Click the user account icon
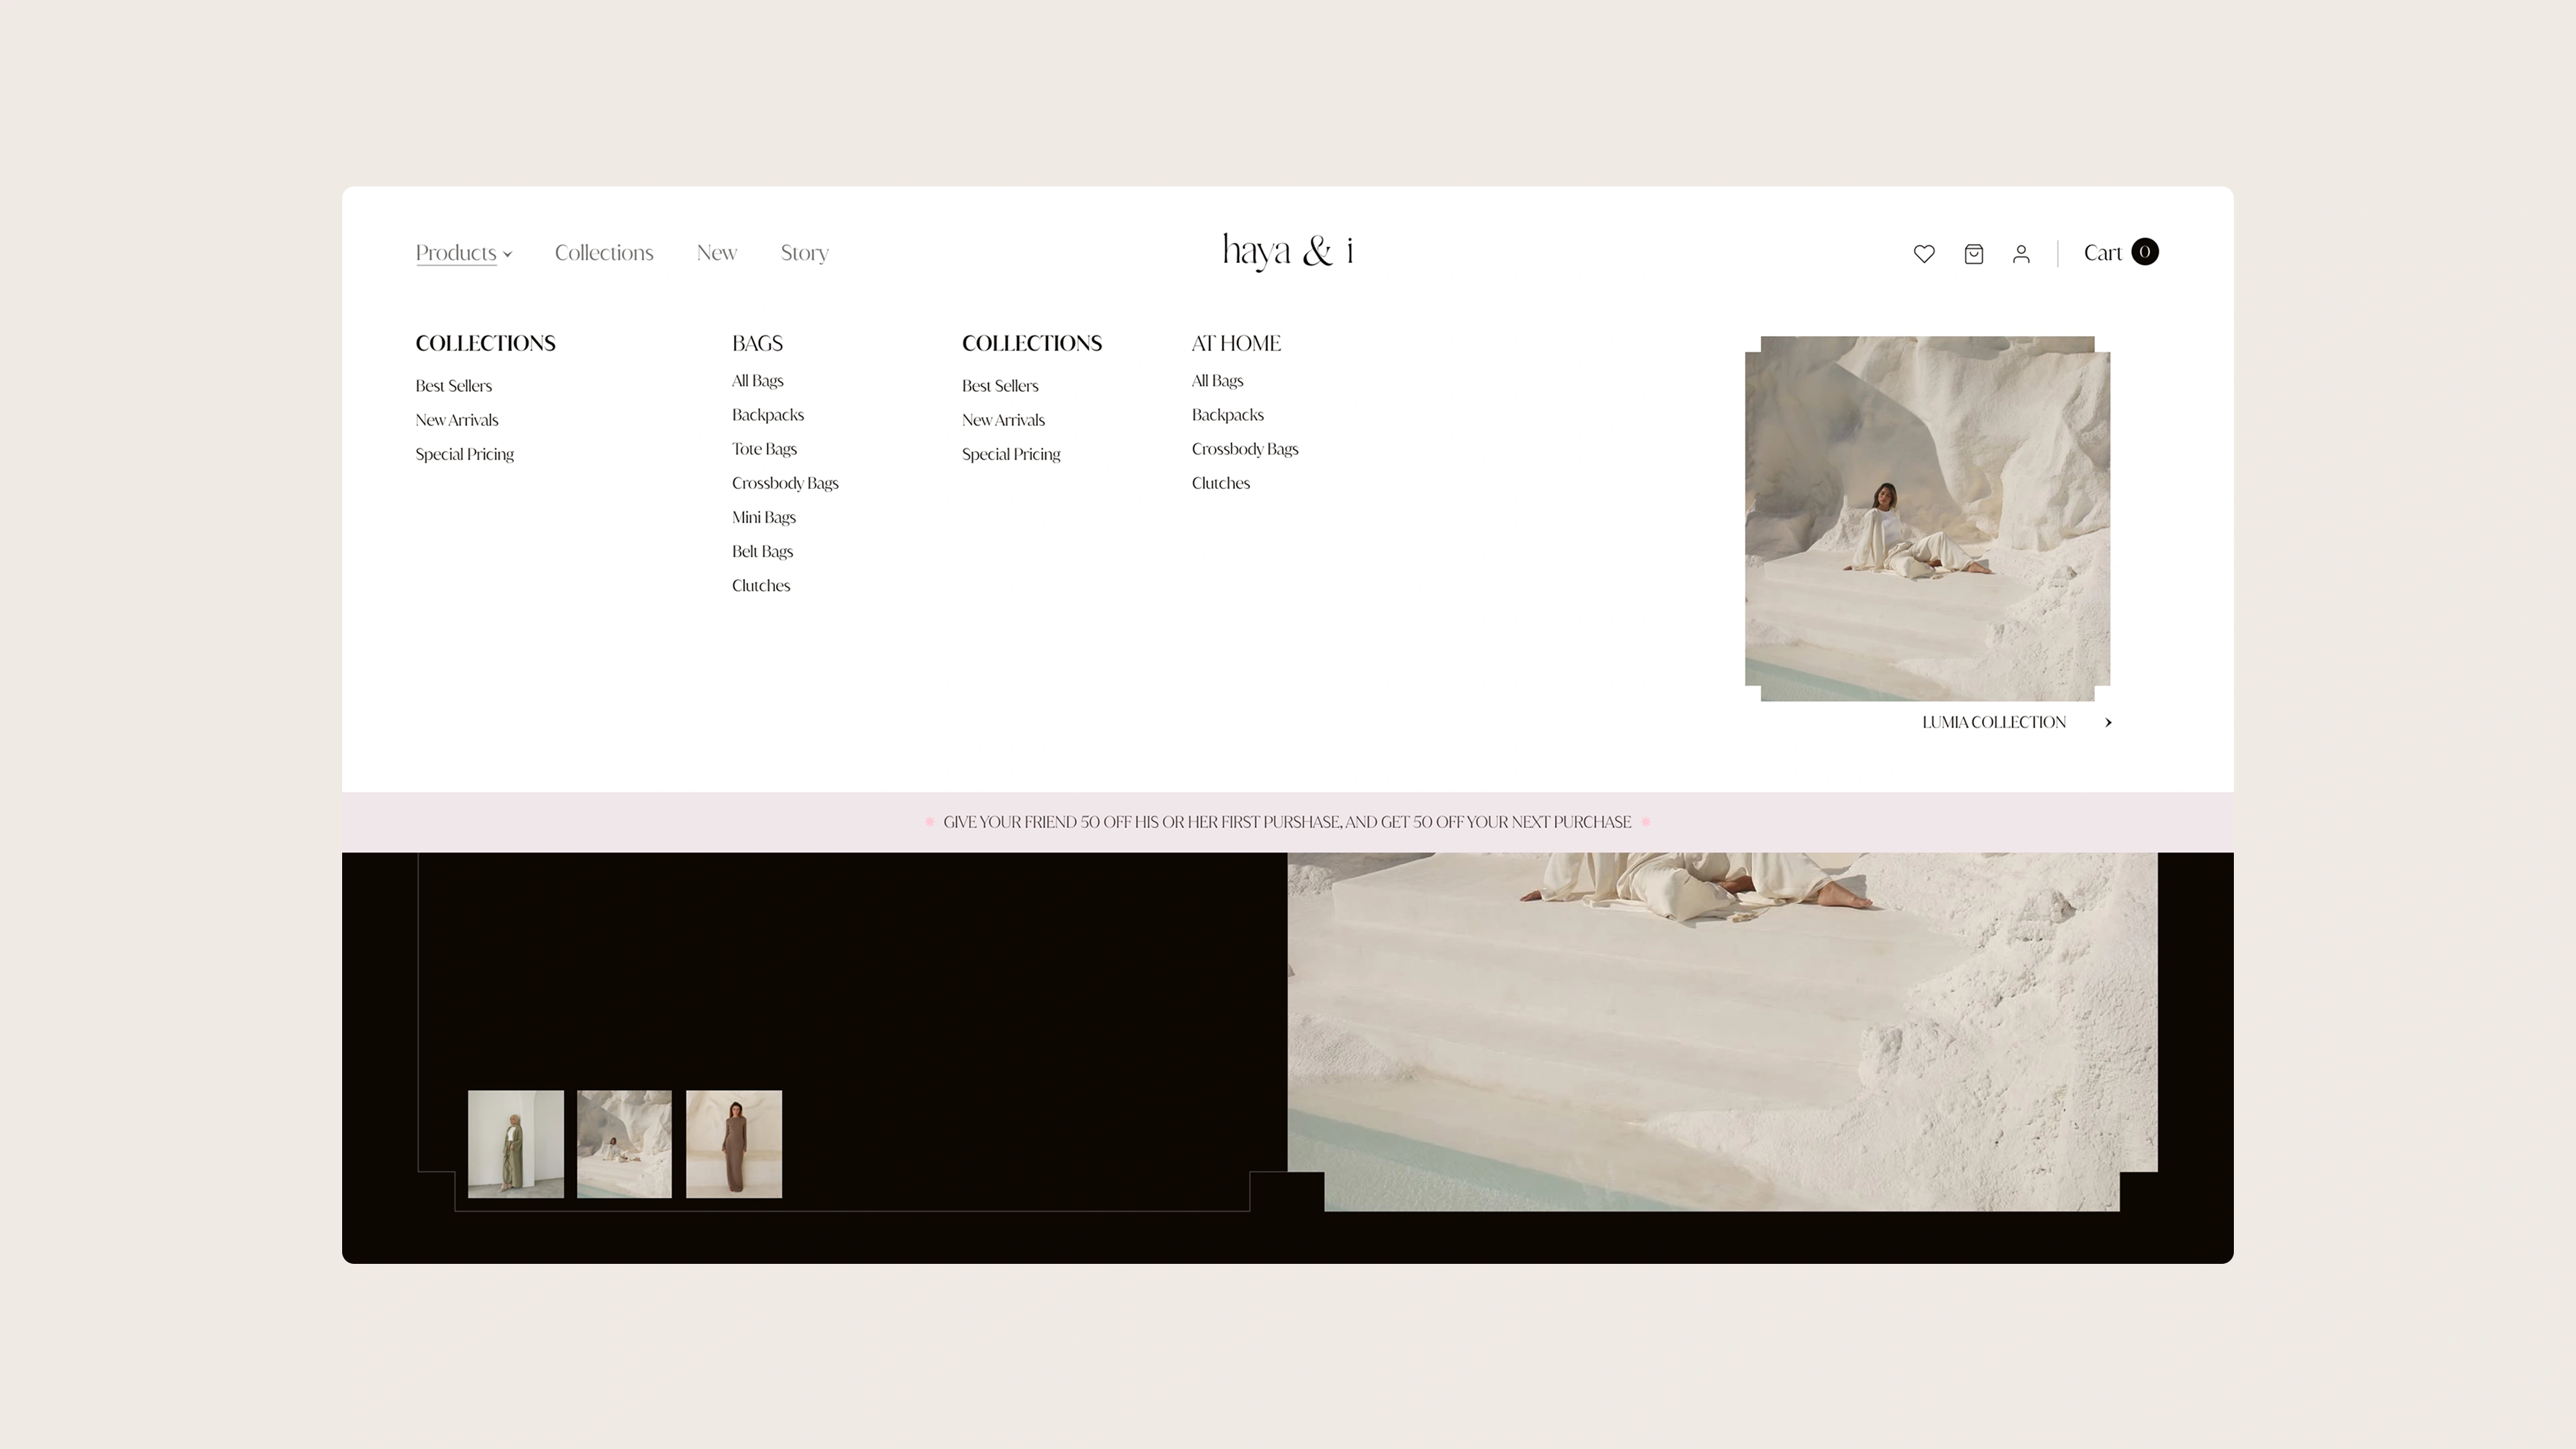 tap(2021, 254)
